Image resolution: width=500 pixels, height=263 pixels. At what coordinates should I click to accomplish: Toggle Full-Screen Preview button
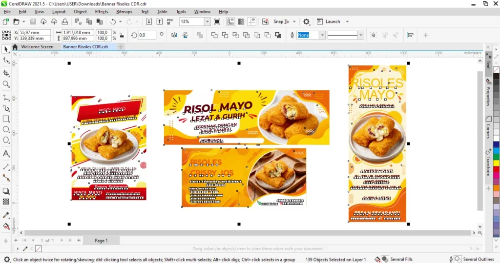tap(217, 21)
